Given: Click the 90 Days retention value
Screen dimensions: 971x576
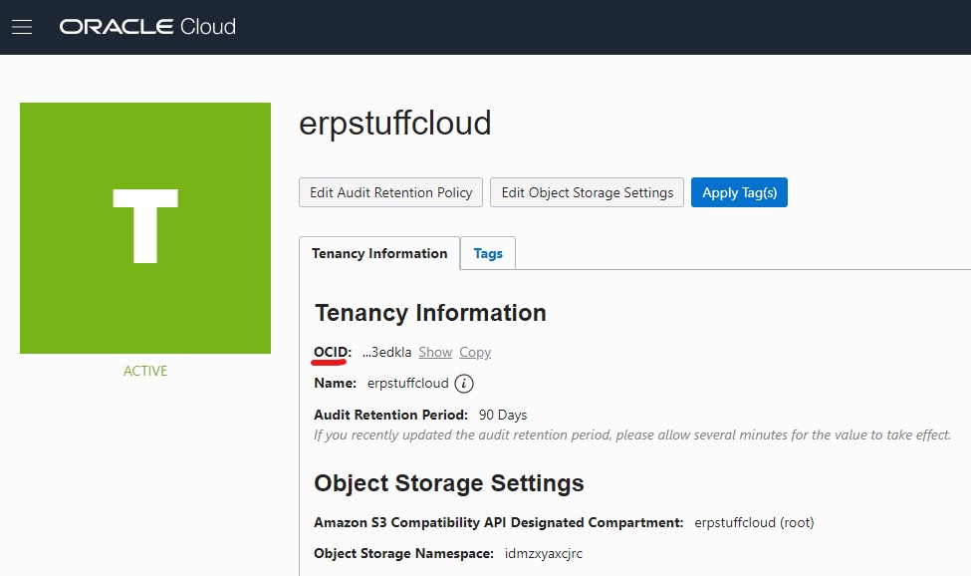Looking at the screenshot, I should pyautogui.click(x=503, y=415).
